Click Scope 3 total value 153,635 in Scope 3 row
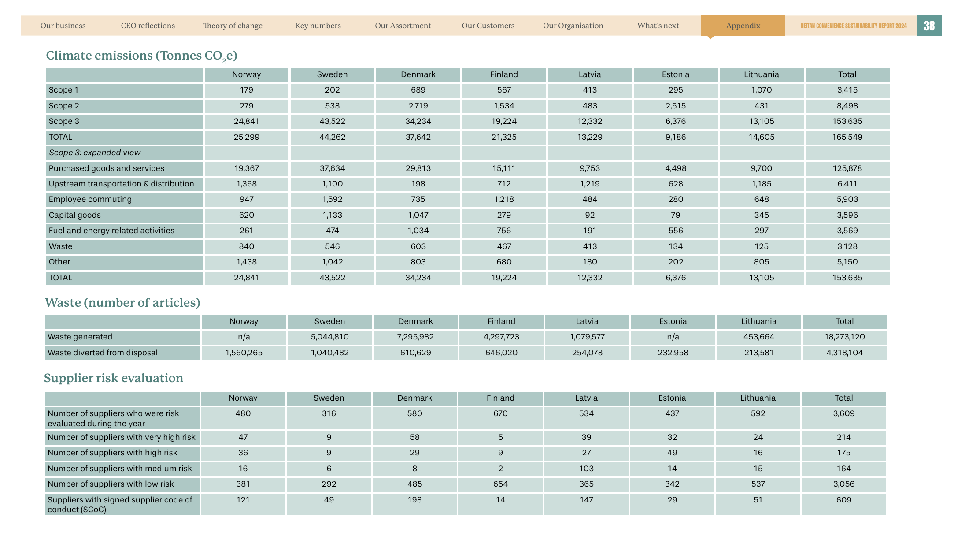 tap(847, 121)
